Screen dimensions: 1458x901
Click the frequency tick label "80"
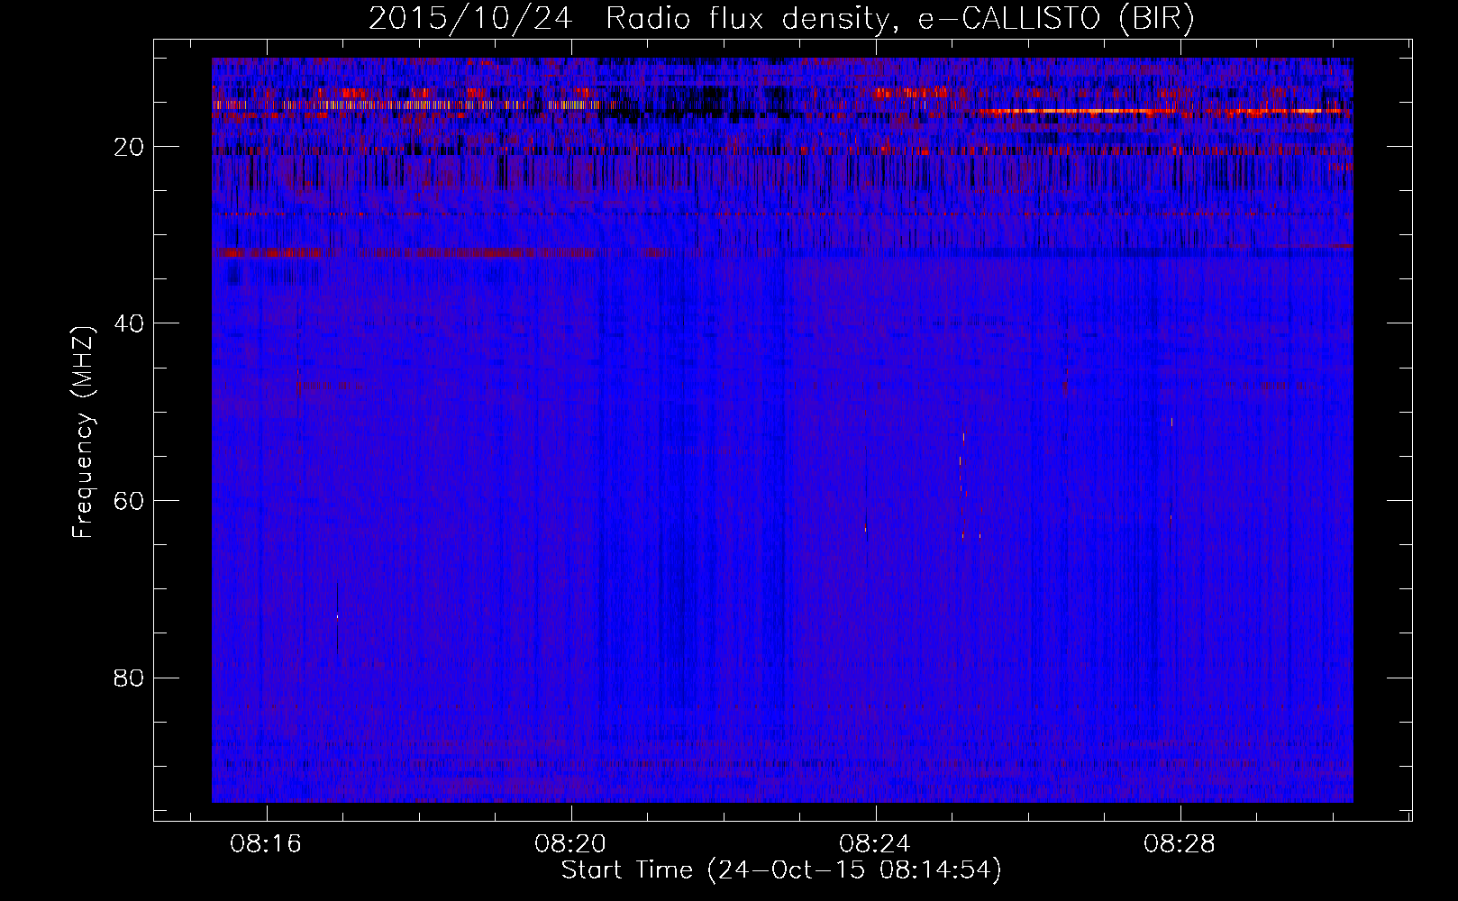(x=129, y=678)
